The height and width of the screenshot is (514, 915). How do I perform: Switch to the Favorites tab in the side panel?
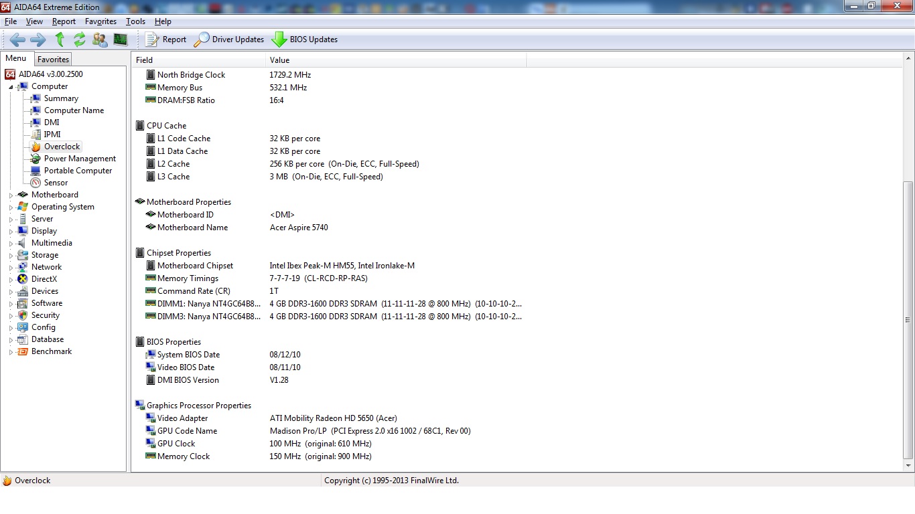click(53, 60)
